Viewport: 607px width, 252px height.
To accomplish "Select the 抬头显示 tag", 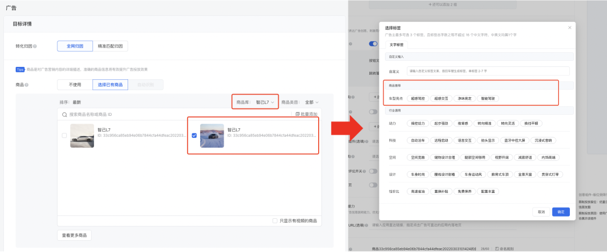I will pyautogui.click(x=487, y=141).
